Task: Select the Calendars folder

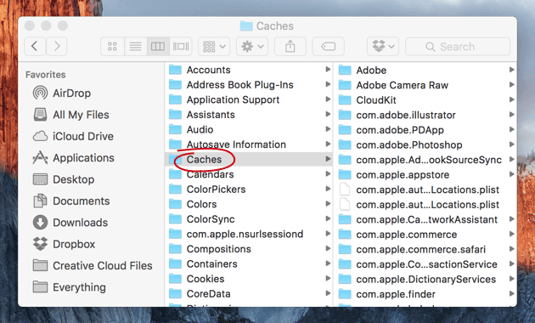Action: click(x=249, y=174)
